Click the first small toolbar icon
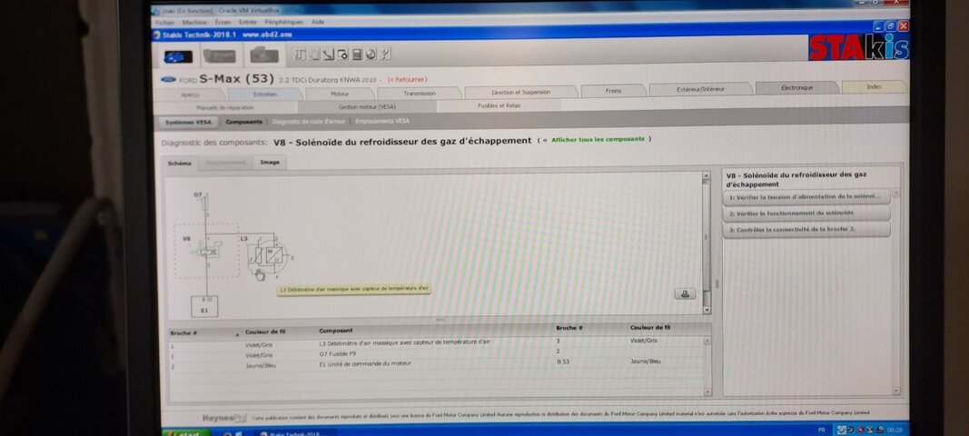 click(299, 54)
